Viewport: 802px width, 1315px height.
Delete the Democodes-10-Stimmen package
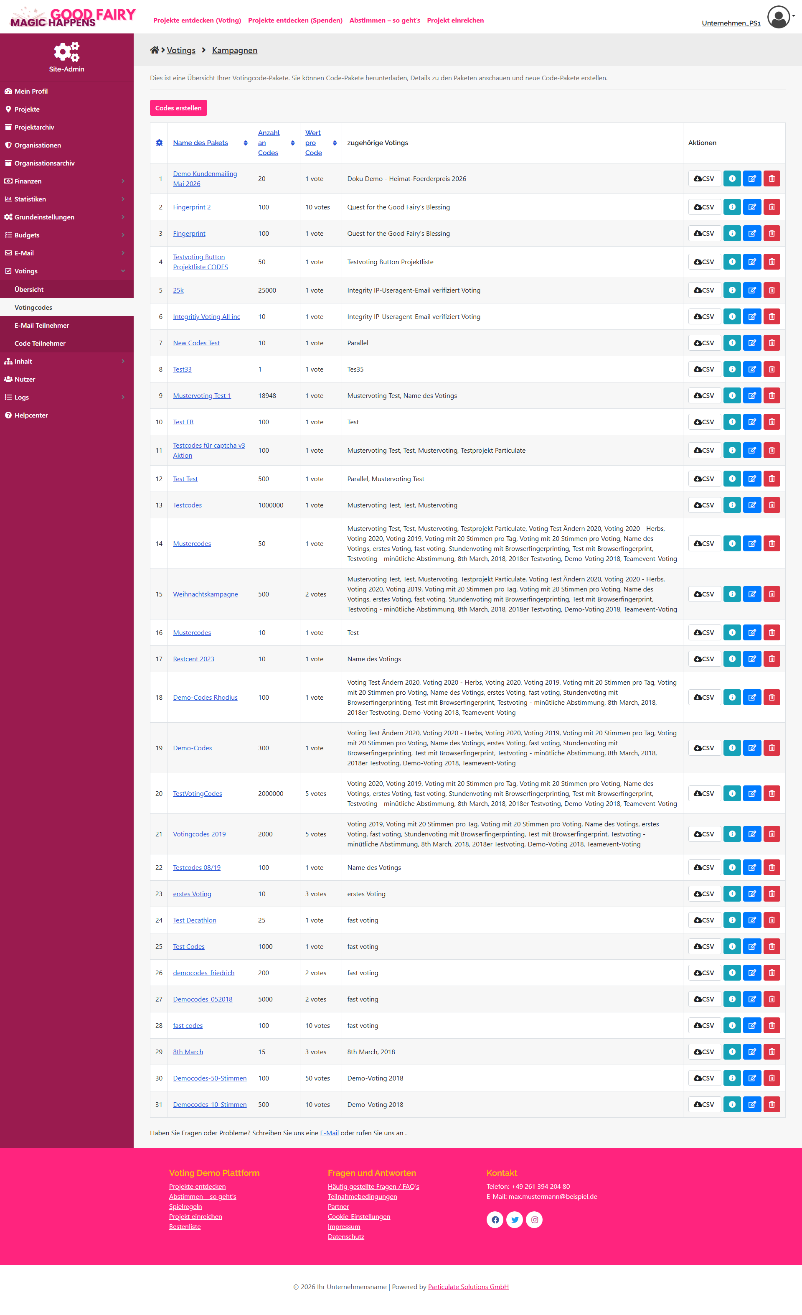(772, 1104)
